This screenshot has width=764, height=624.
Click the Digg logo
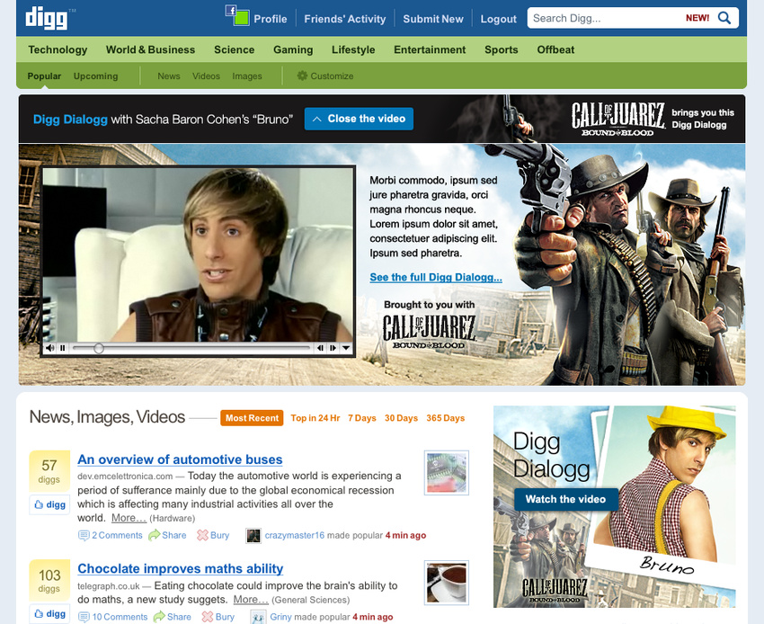(x=48, y=19)
